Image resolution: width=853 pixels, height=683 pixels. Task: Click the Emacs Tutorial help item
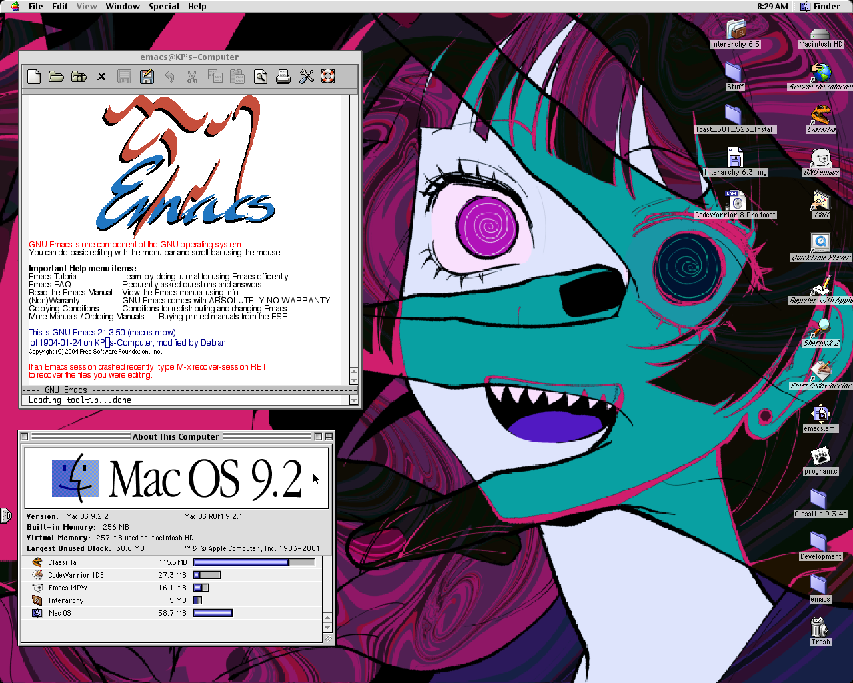pyautogui.click(x=53, y=277)
